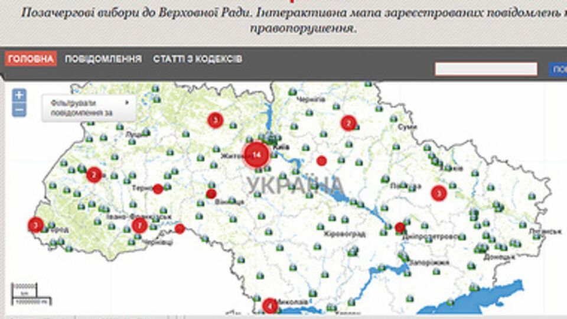Select the cluster 3 above Житомир
Screen dimensions: 567x319
(x=215, y=120)
